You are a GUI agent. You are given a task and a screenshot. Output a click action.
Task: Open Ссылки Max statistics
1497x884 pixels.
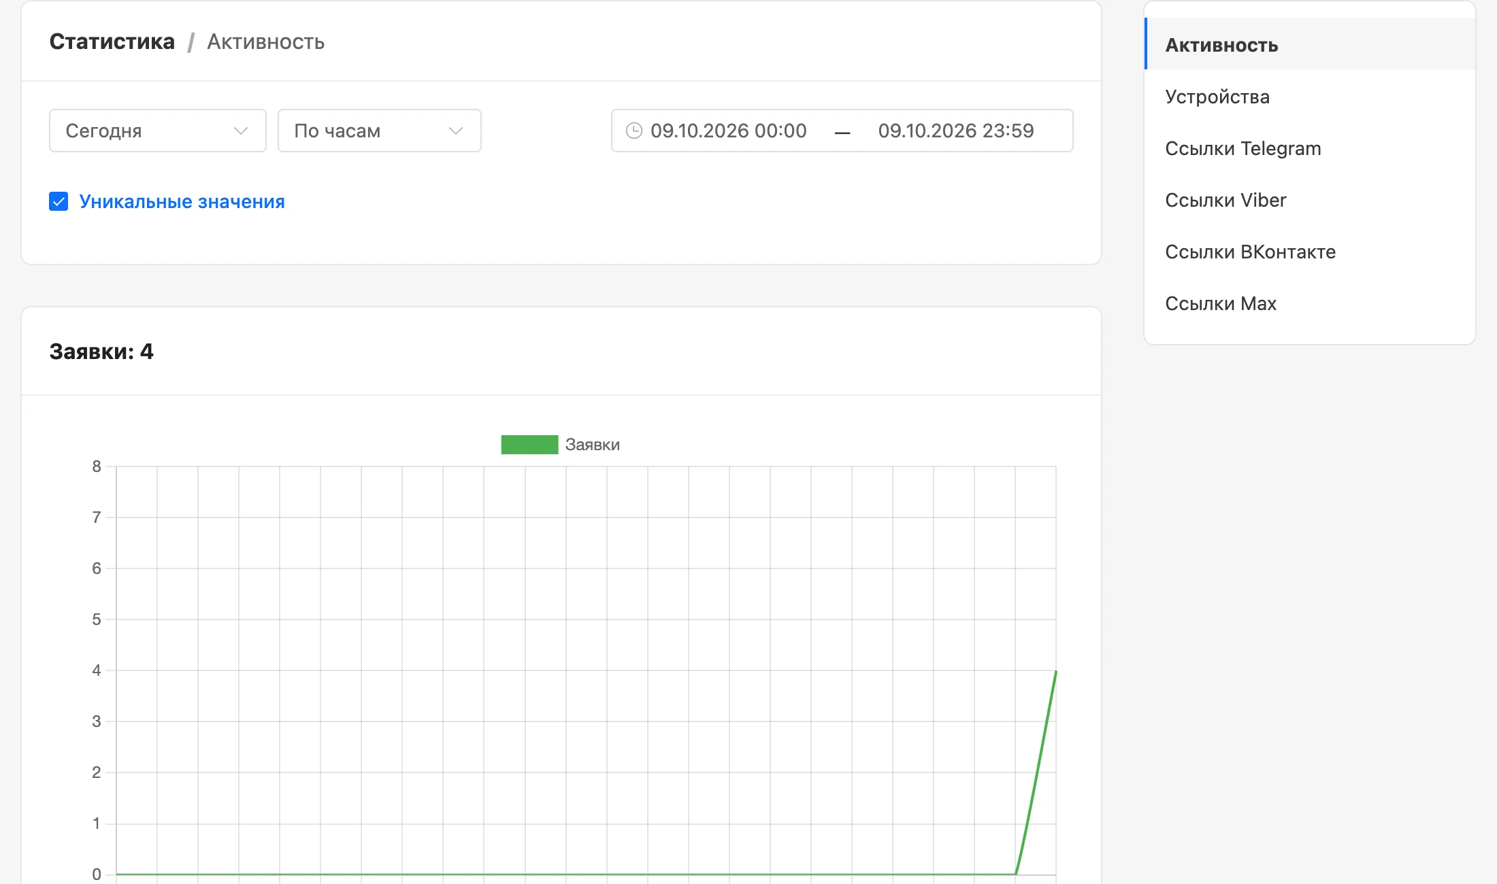point(1310,303)
